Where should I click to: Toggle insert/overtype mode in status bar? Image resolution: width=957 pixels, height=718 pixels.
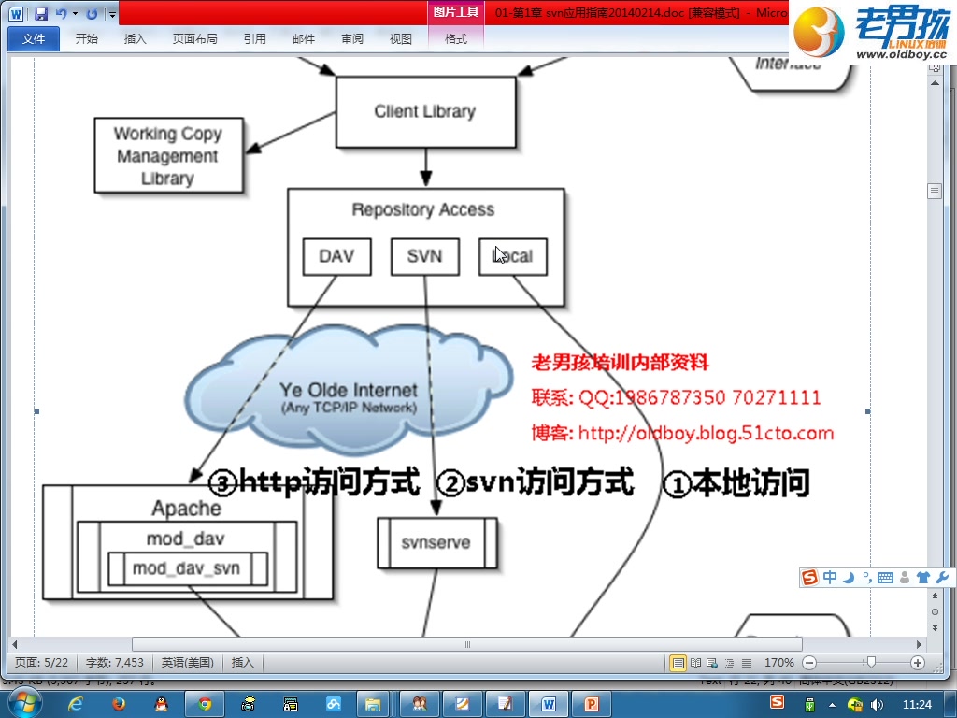(x=242, y=662)
